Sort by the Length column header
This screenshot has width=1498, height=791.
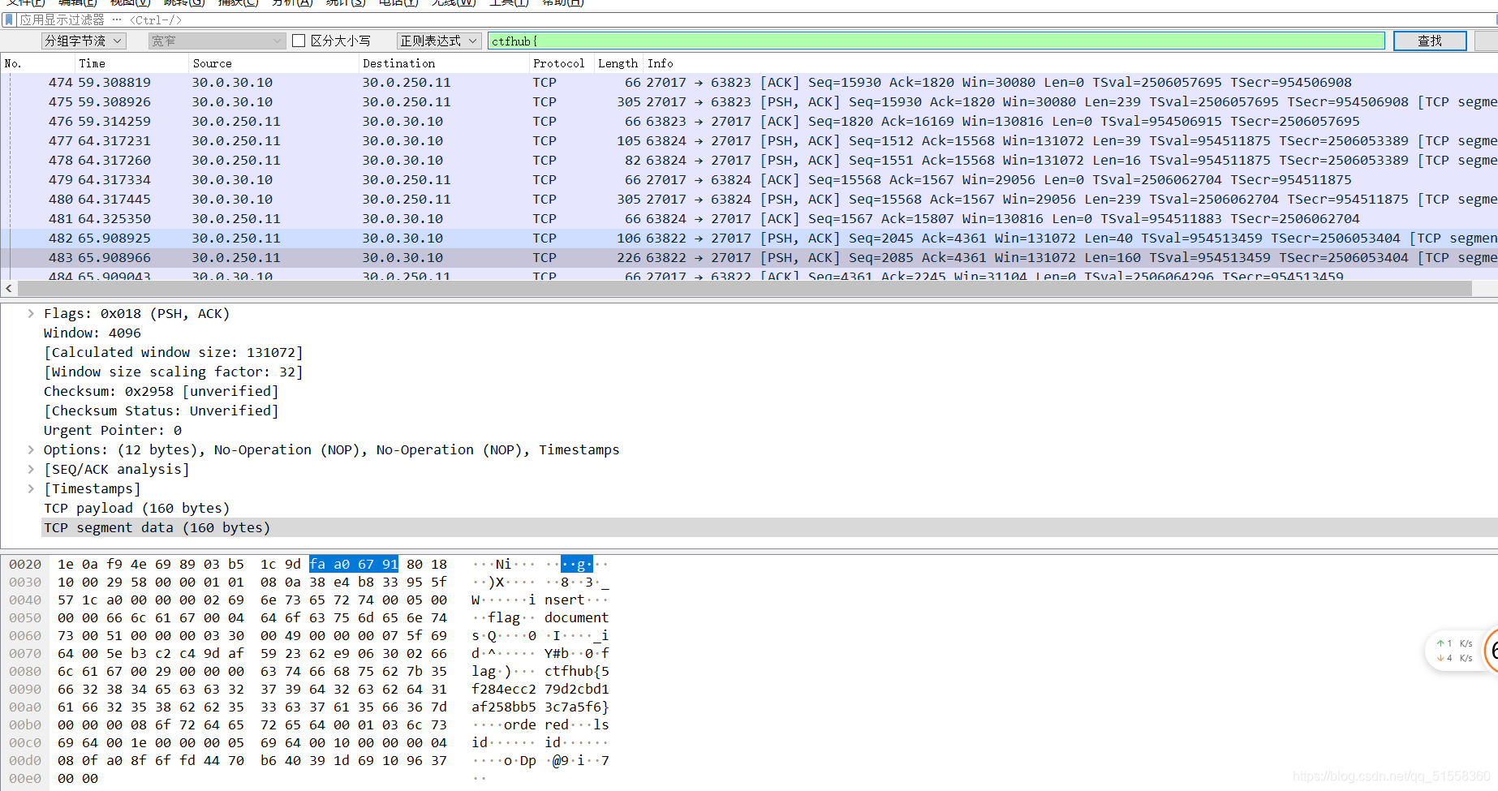tap(618, 63)
